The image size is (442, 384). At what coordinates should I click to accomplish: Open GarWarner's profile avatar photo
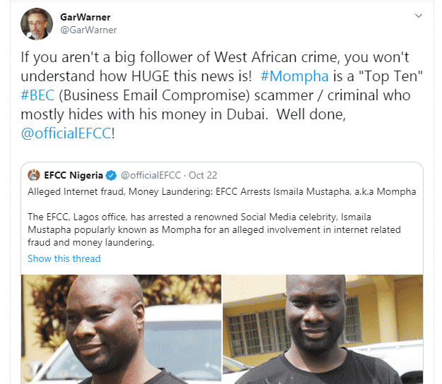(37, 24)
